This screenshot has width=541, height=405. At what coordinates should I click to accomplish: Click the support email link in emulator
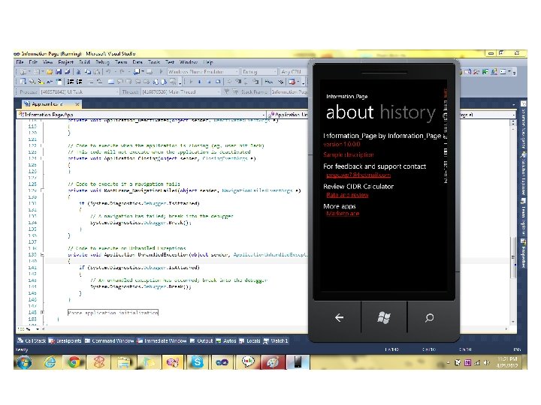[x=358, y=175]
